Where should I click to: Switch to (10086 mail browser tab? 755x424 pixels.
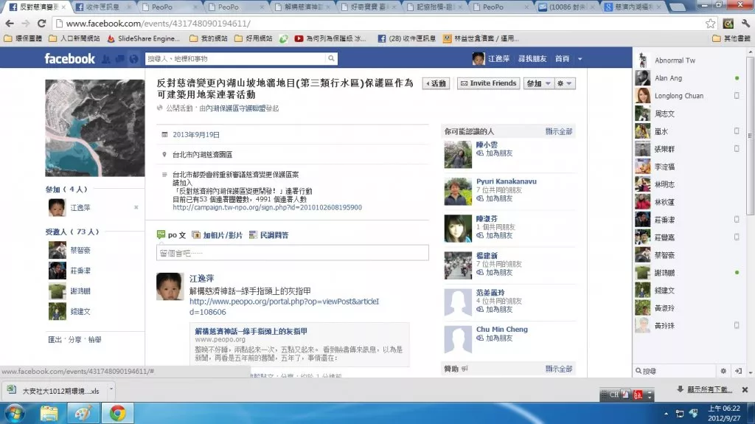pos(567,7)
